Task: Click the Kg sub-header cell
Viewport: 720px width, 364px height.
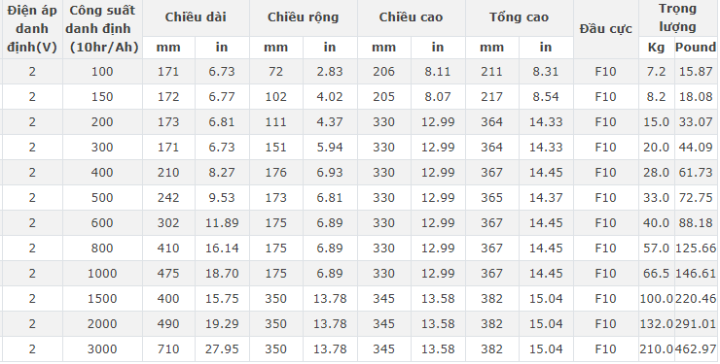Action: pyautogui.click(x=656, y=48)
